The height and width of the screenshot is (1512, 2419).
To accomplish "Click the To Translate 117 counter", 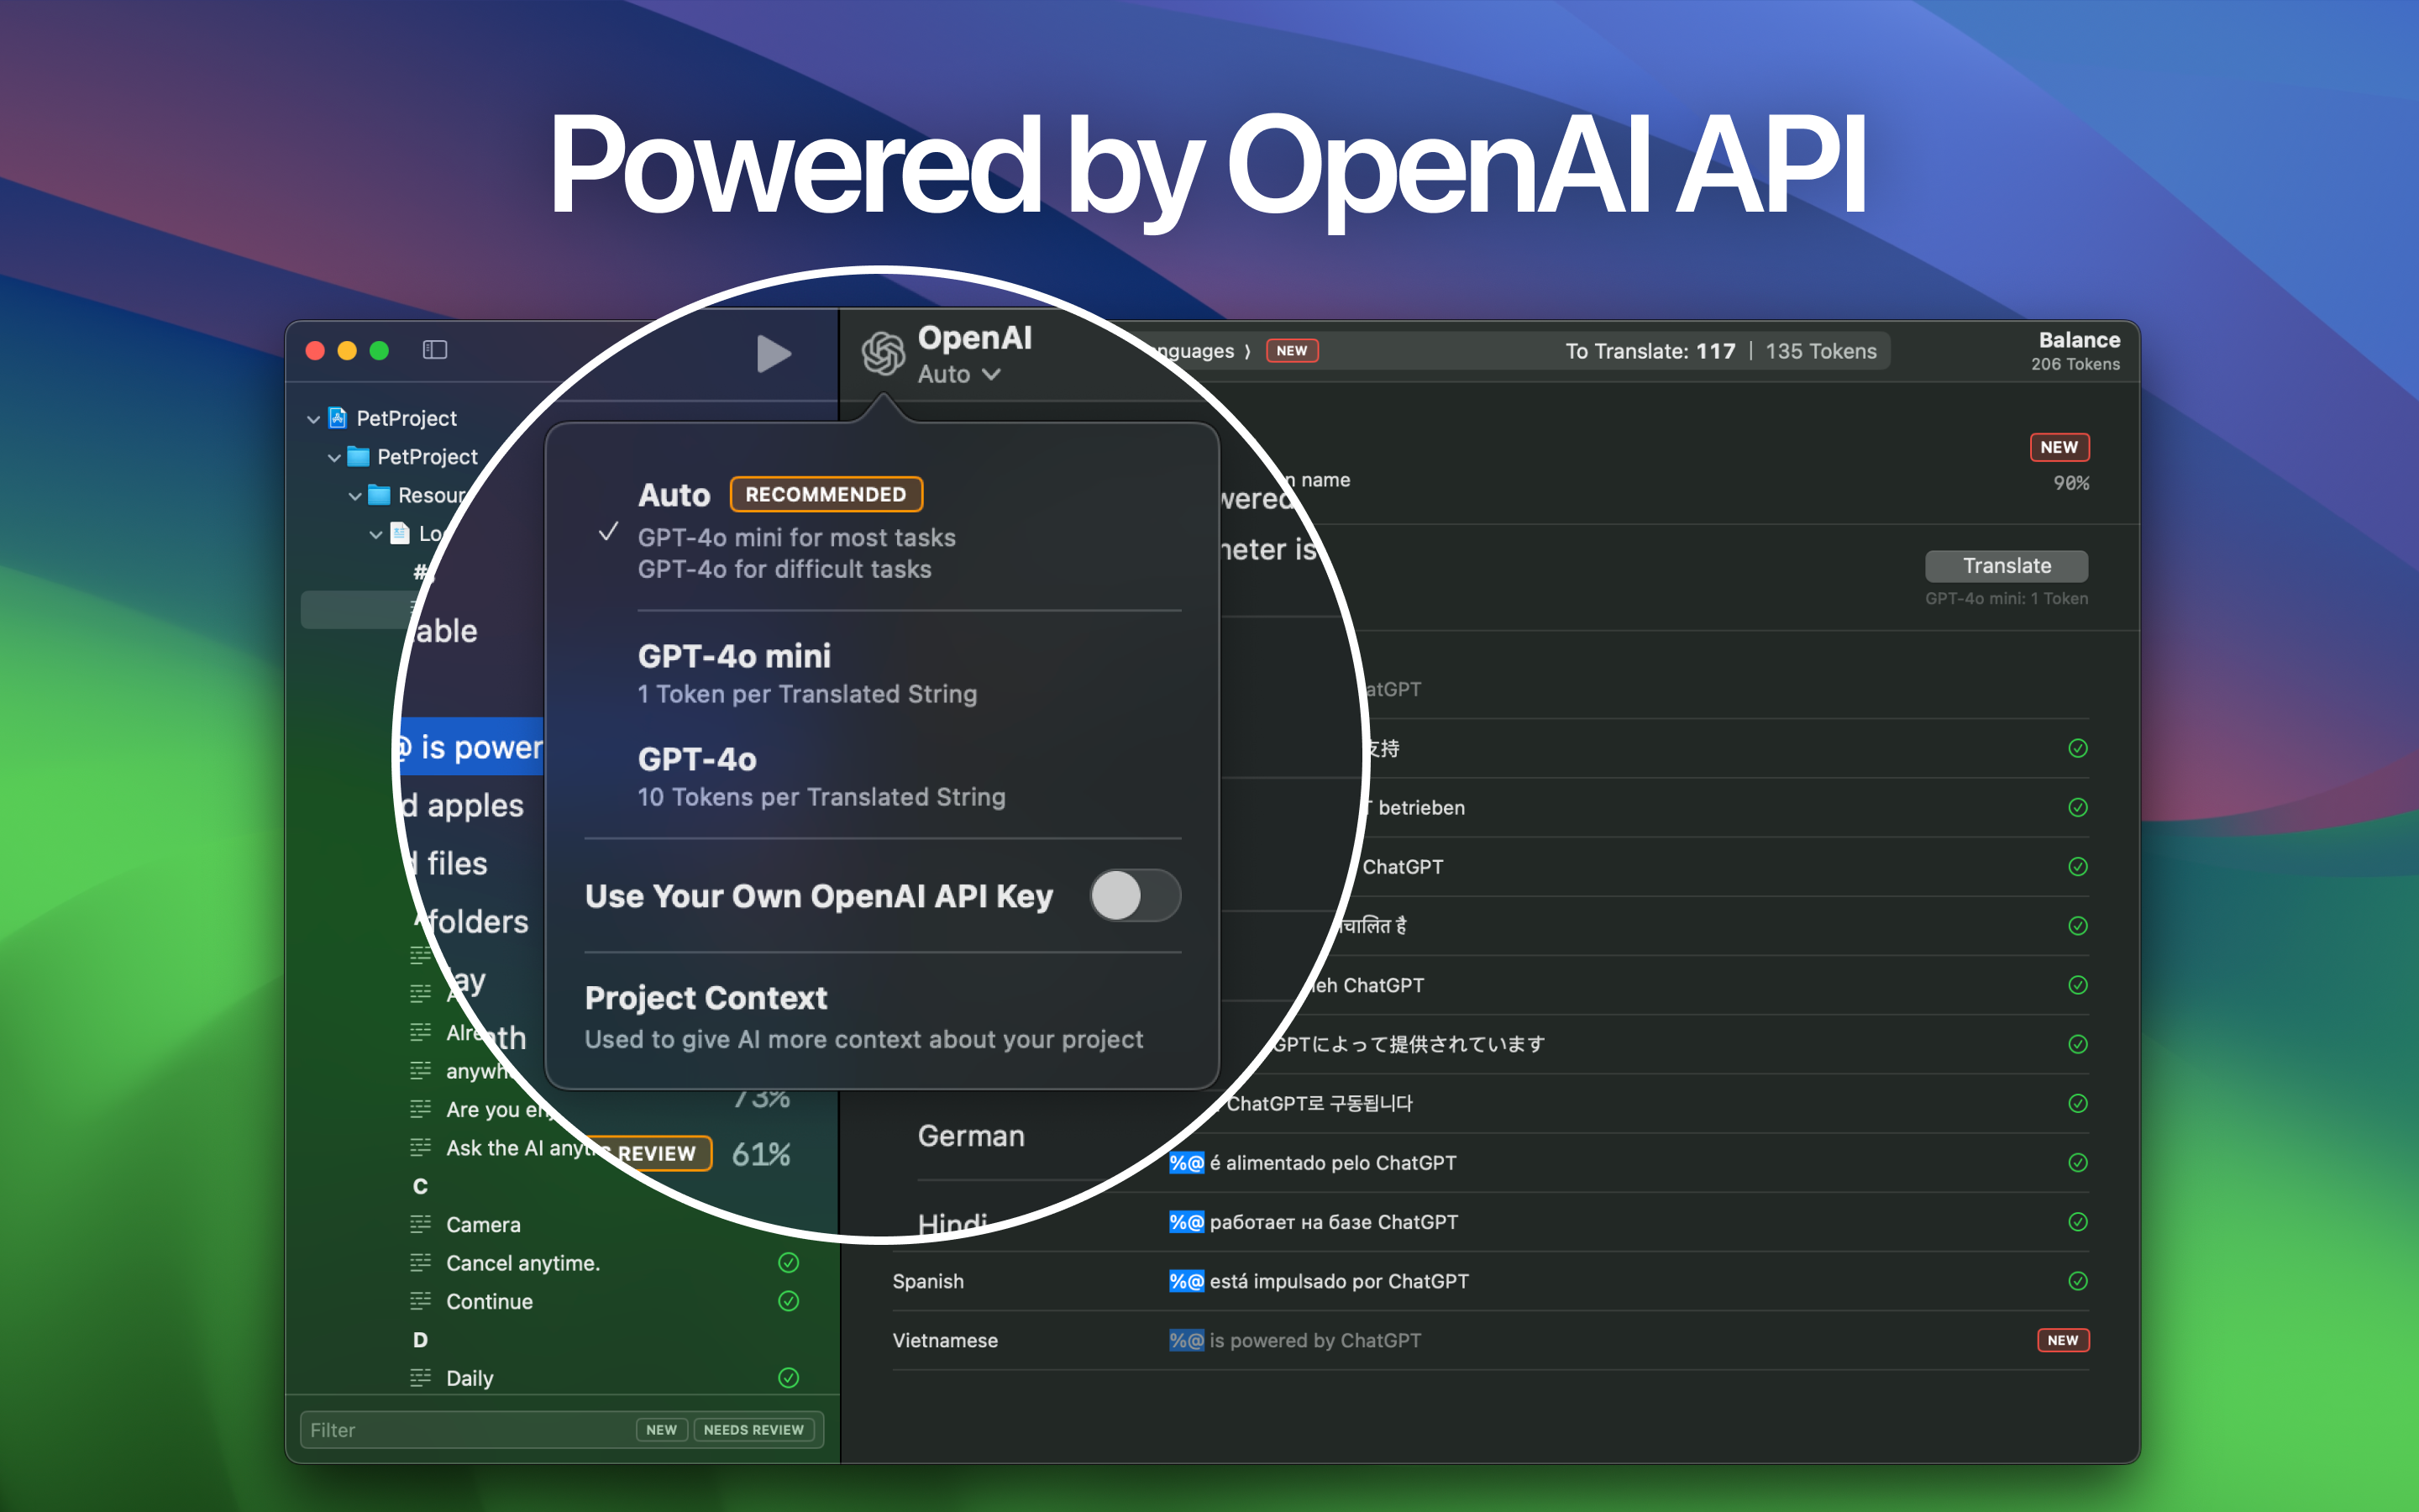I will coord(1650,351).
